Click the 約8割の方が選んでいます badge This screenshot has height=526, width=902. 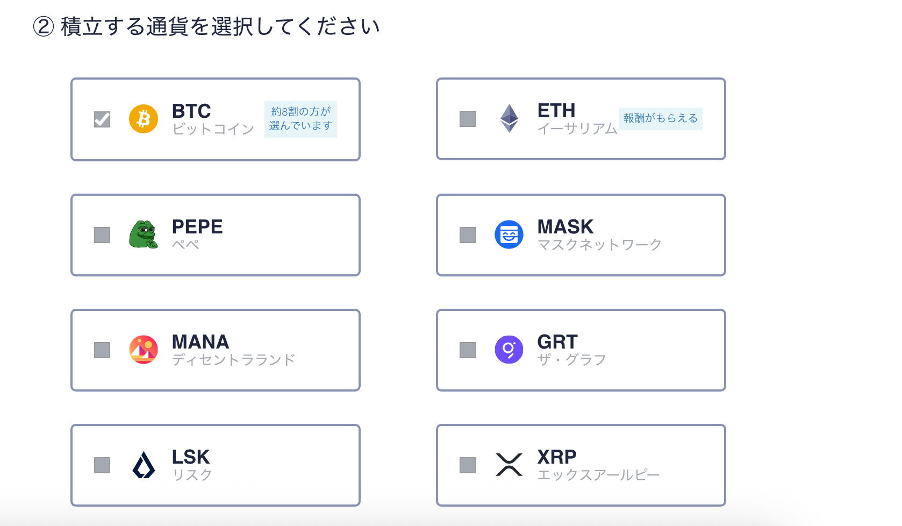[x=300, y=119]
